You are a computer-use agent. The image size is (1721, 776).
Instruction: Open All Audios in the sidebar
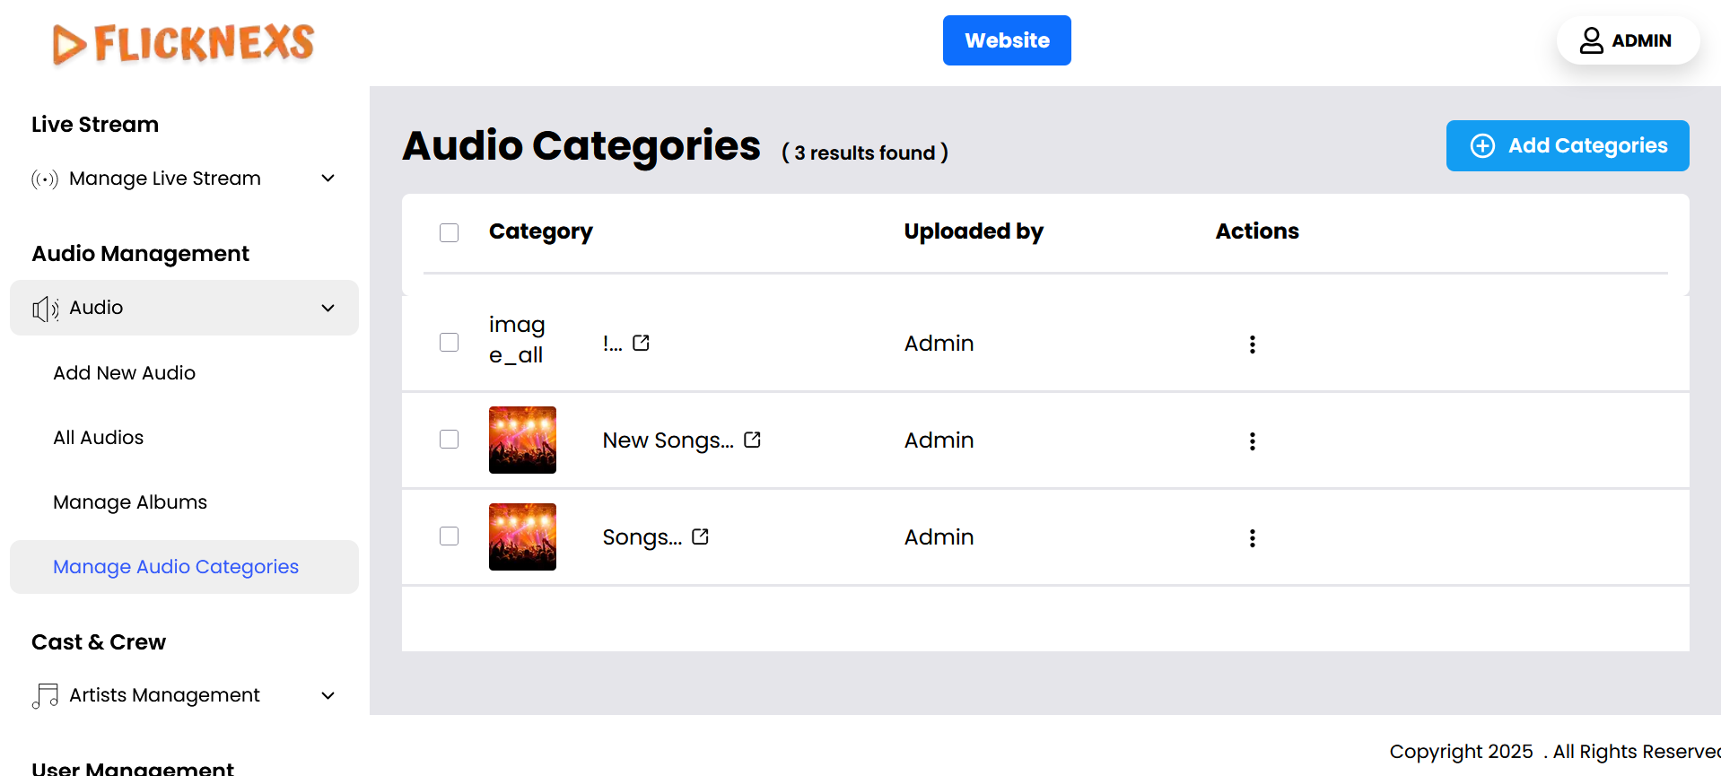(99, 438)
